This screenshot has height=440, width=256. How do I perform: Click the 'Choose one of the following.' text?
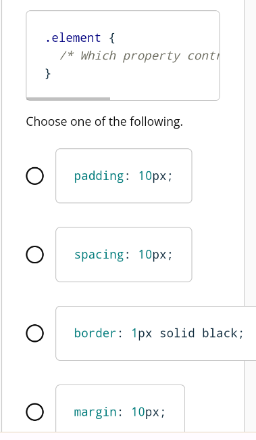coord(105,122)
